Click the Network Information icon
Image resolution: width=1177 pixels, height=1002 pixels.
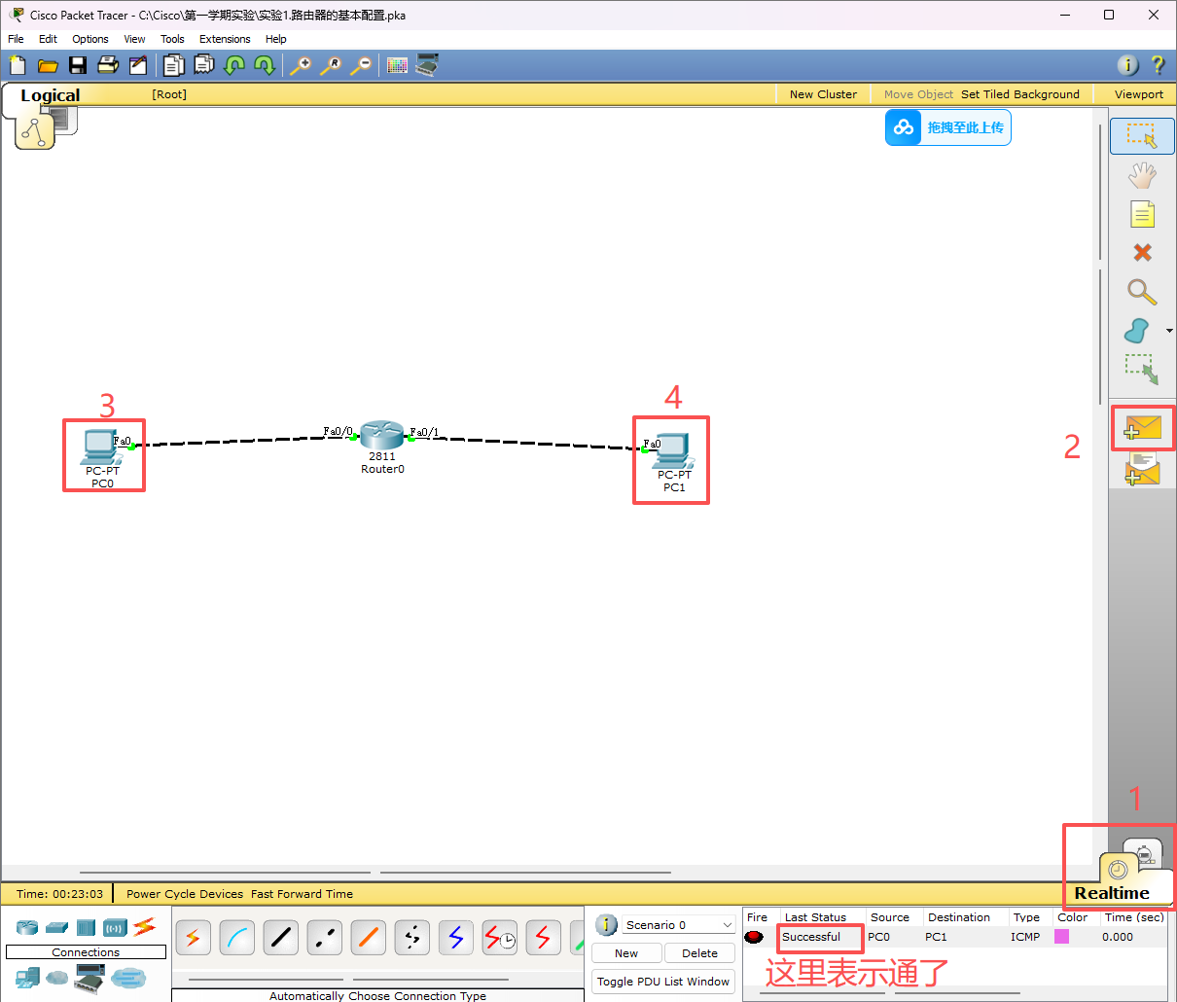[x=1127, y=65]
